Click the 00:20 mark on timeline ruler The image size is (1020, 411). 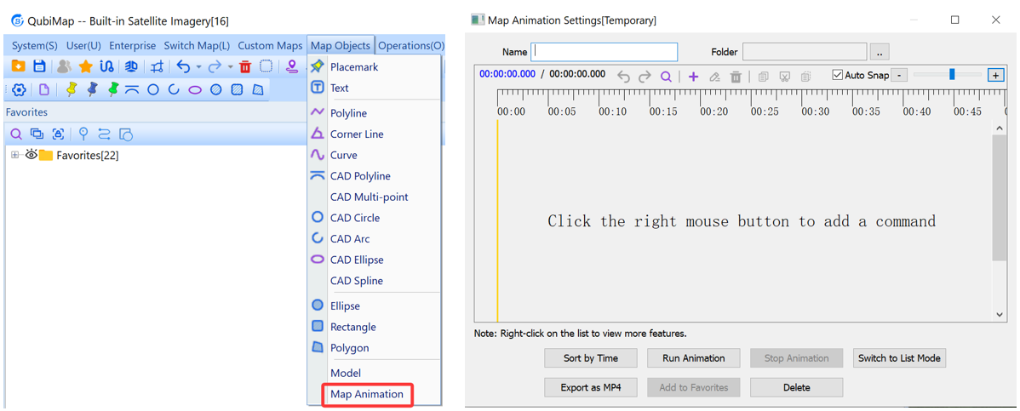(713, 111)
